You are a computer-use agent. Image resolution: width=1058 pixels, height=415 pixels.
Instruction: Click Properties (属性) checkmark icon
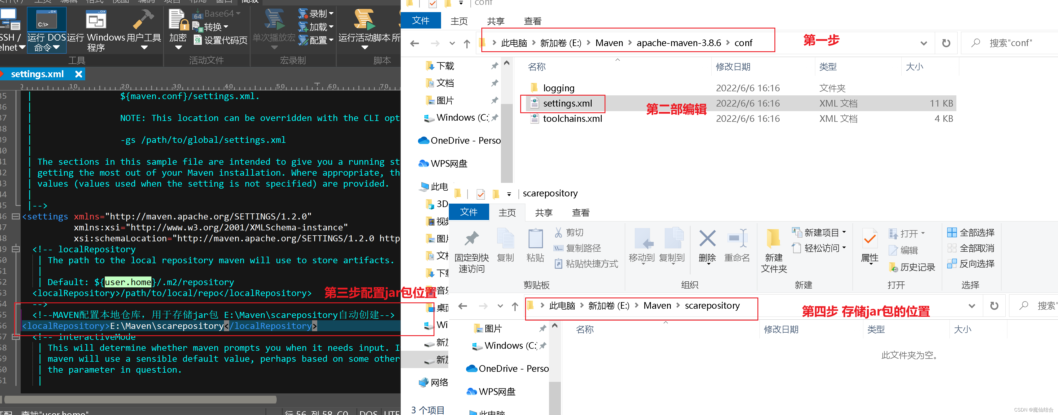pyautogui.click(x=869, y=238)
